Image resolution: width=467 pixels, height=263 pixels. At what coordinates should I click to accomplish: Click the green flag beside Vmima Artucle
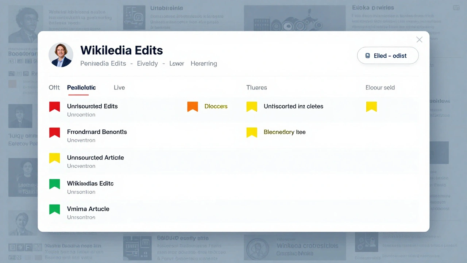pos(54,209)
